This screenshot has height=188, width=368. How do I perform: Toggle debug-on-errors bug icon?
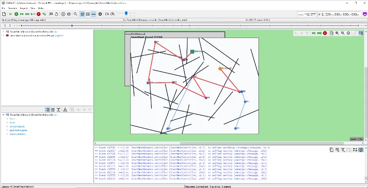tap(69, 14)
